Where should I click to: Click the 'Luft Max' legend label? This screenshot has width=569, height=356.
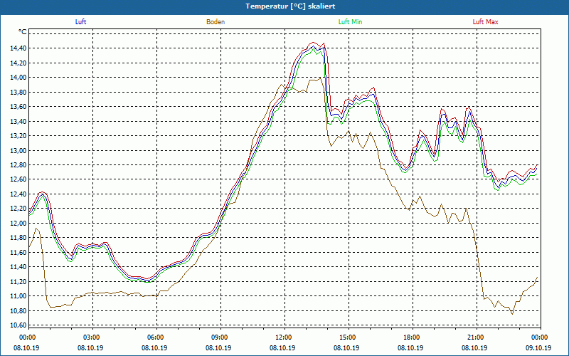[485, 22]
